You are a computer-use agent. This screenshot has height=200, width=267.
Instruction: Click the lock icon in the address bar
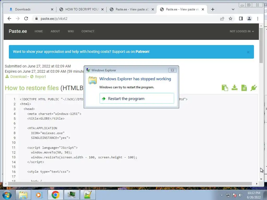[x=36, y=18]
